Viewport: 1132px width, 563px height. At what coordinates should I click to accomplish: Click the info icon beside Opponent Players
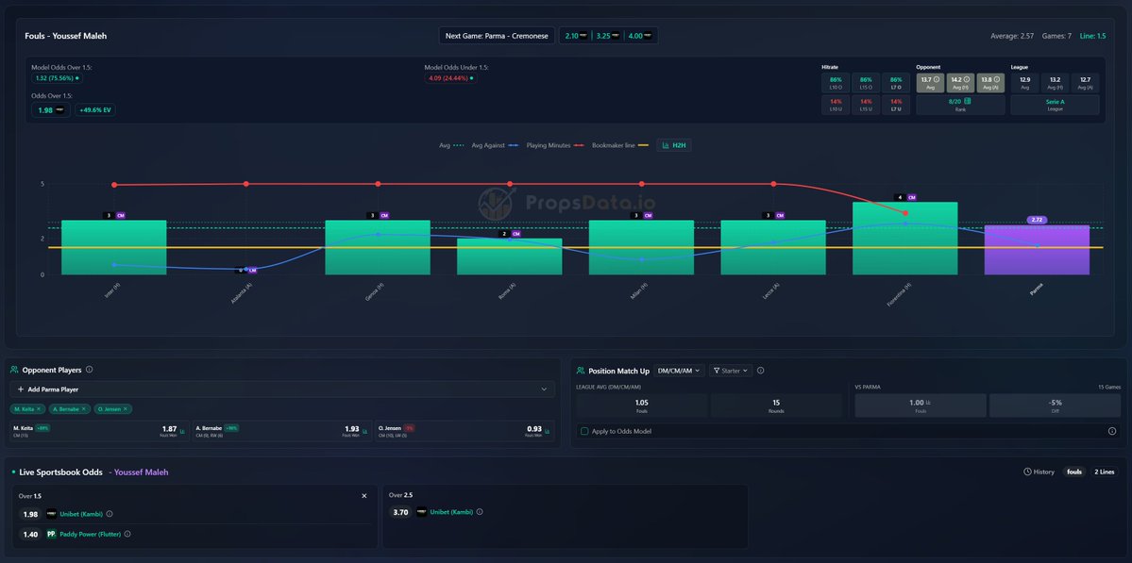[x=90, y=369]
